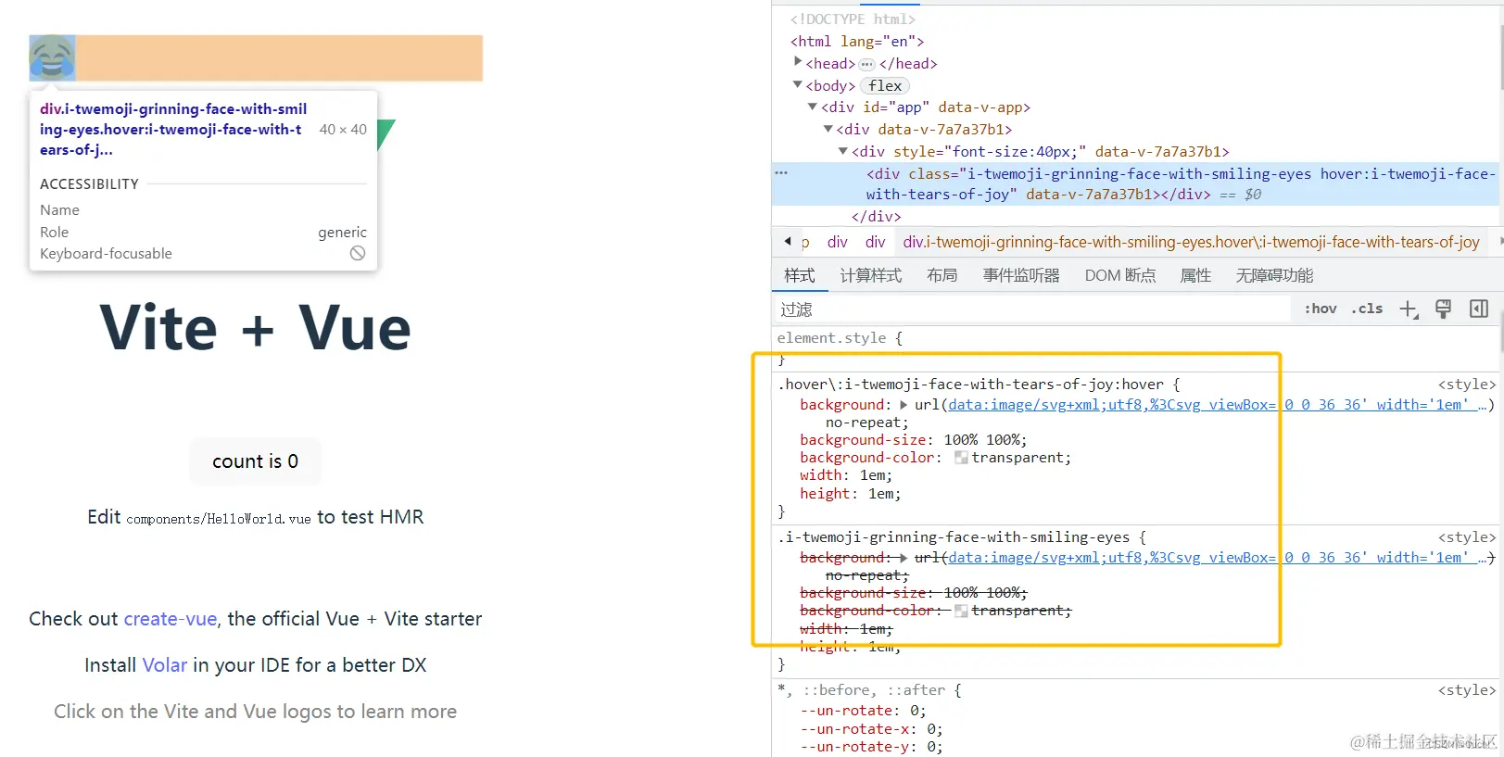Click the --un-rotate: 0 declaration

tap(862, 711)
